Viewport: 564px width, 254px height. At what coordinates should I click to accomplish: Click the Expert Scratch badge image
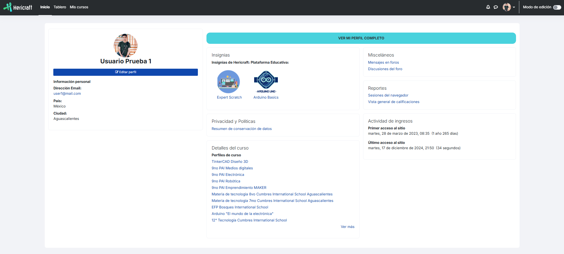coord(228,82)
